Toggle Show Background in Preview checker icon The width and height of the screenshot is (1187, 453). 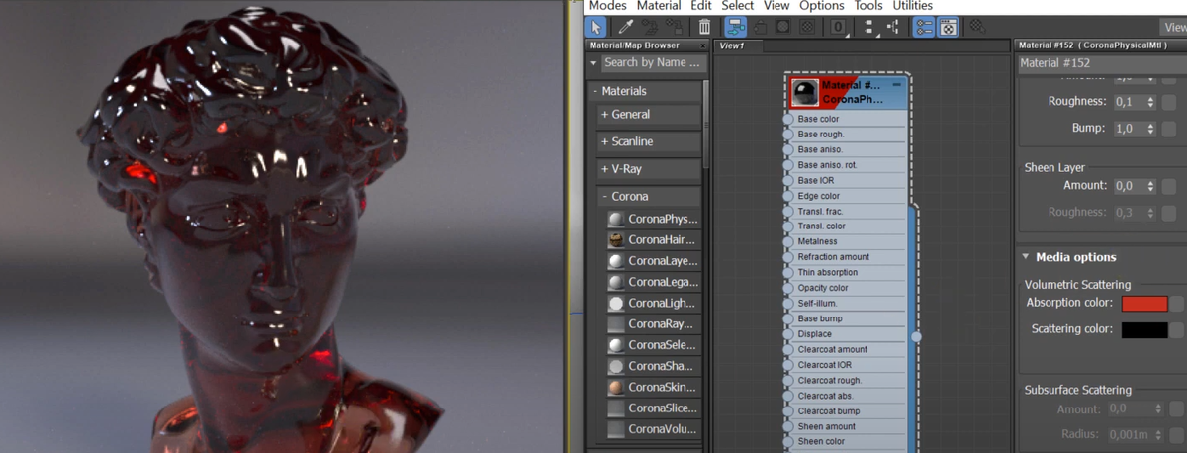807,27
